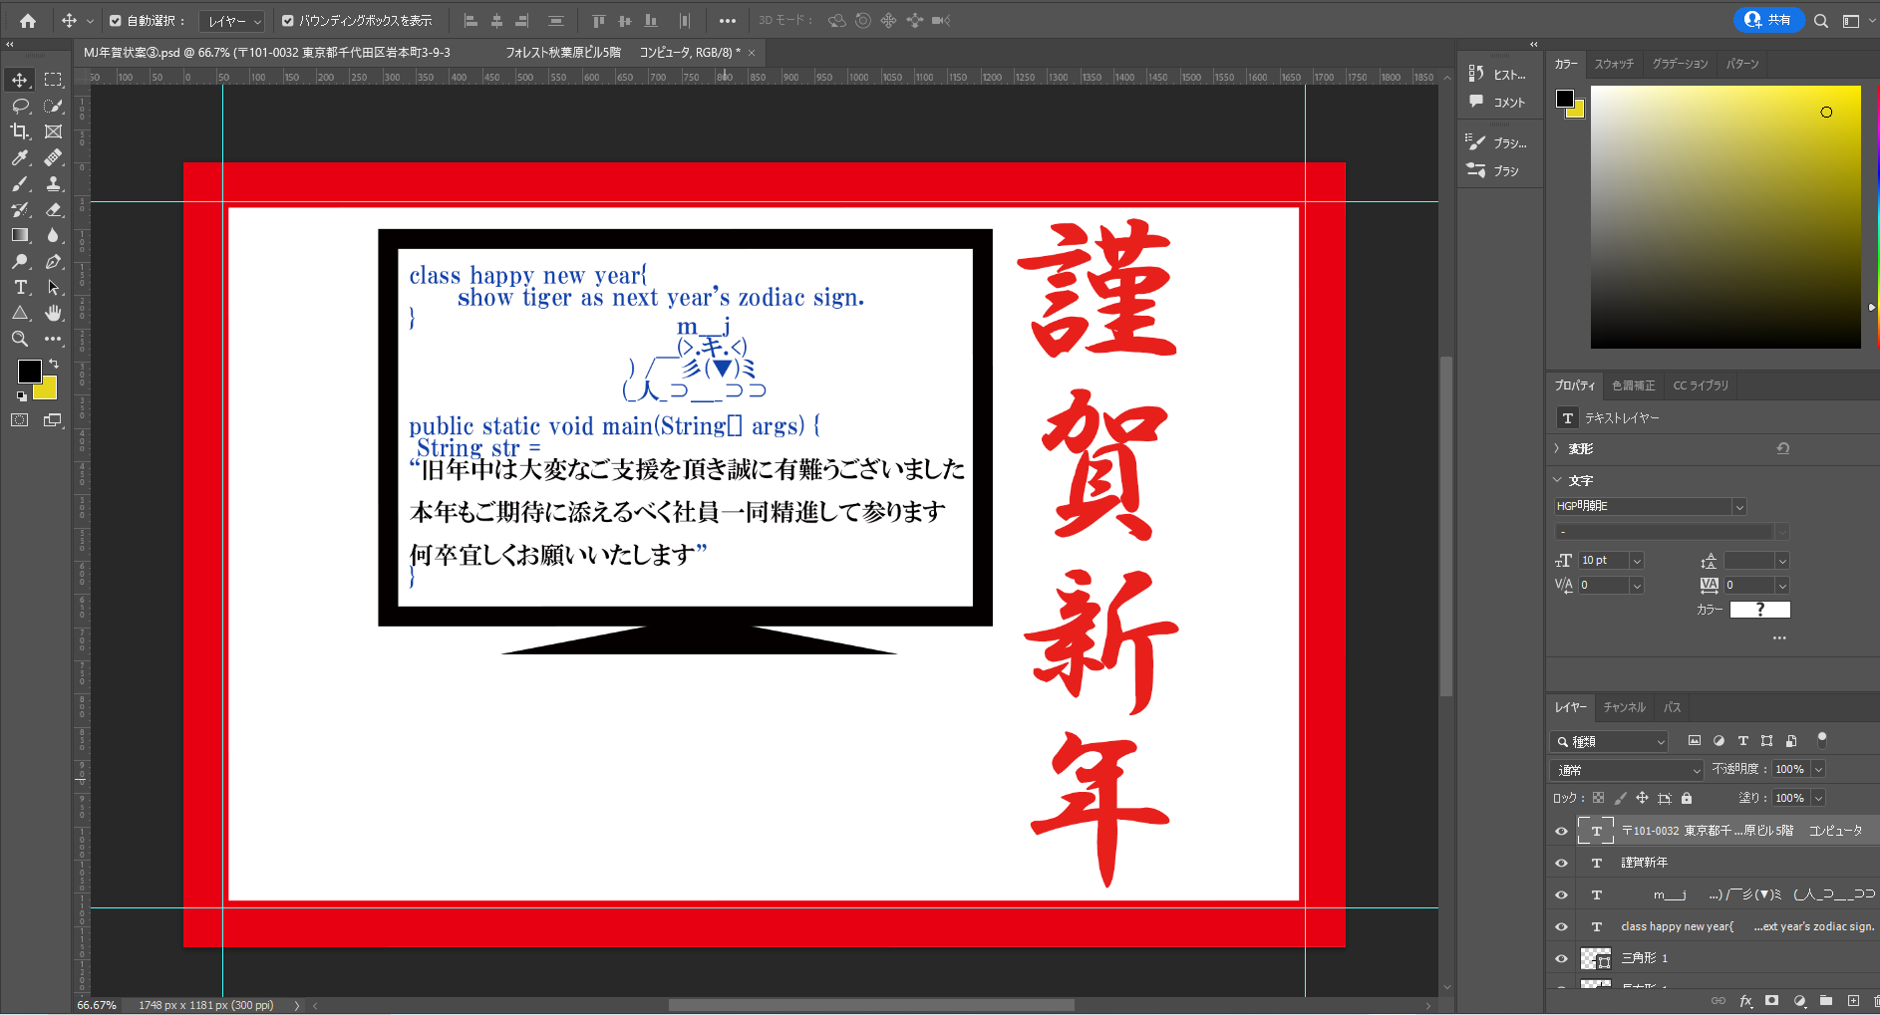Hide the class happy new year layer
The height and width of the screenshot is (1015, 1880).
[x=1561, y=926]
